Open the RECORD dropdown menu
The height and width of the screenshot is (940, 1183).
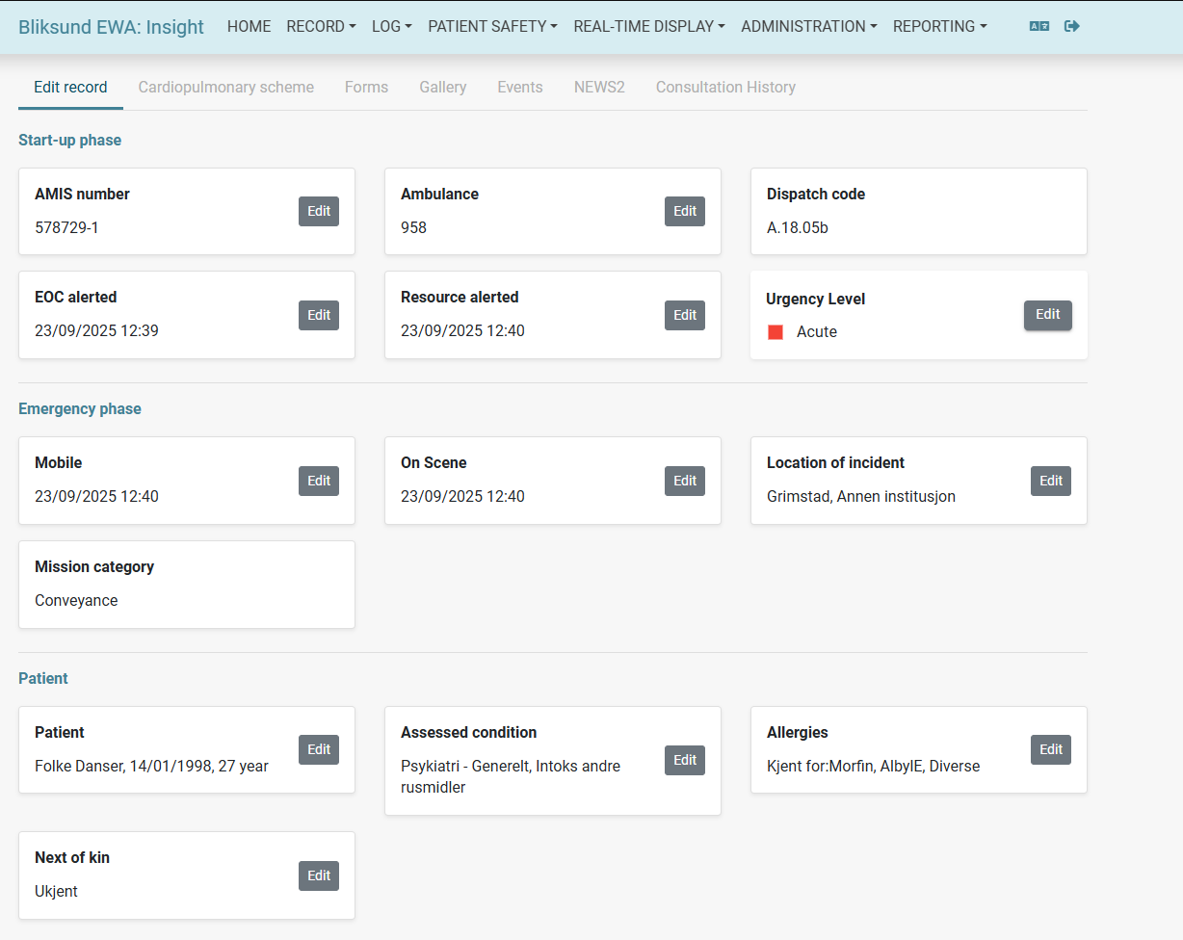tap(321, 26)
